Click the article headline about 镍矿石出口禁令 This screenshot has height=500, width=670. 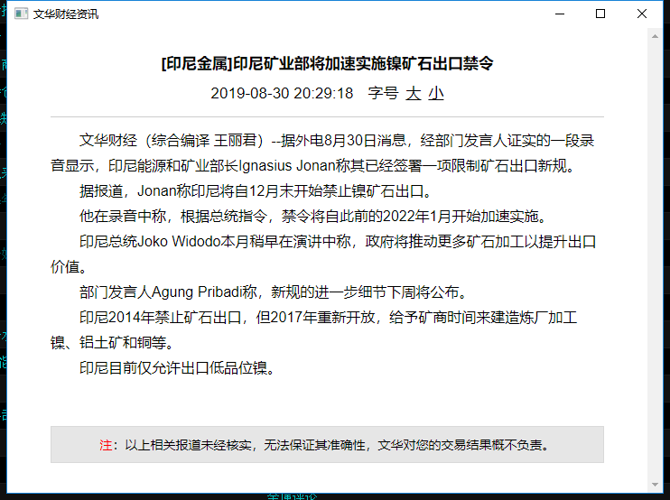point(327,63)
